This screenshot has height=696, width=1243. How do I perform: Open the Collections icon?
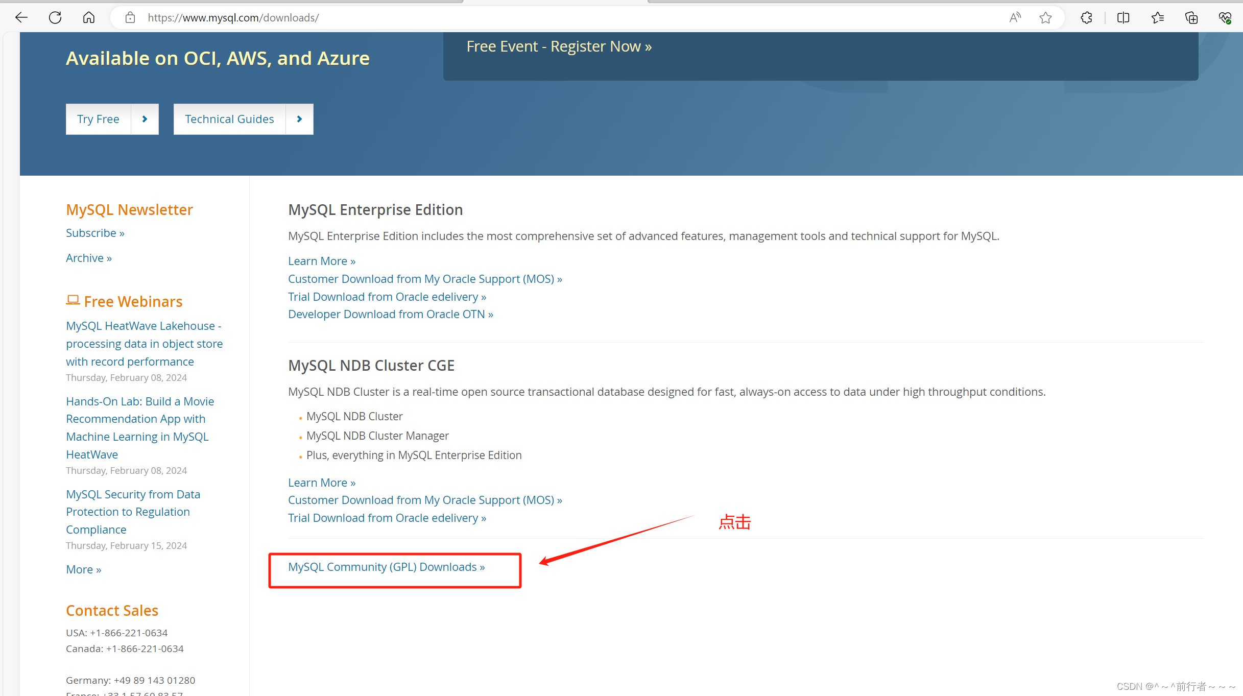(x=1191, y=18)
